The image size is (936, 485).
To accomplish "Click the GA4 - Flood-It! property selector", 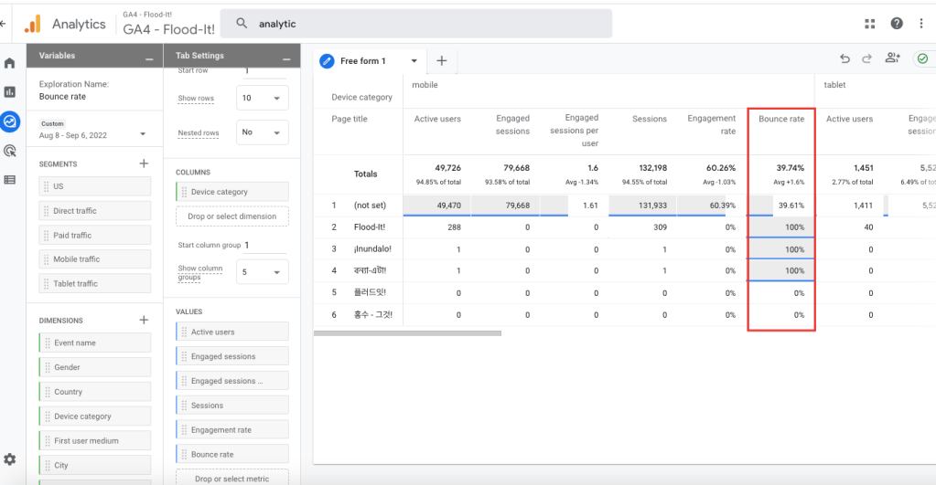I will click(168, 24).
